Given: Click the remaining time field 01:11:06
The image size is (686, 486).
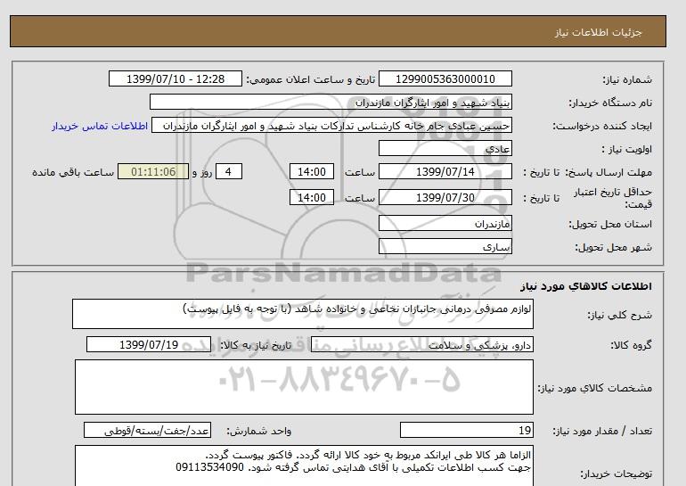Looking at the screenshot, I should point(153,171).
